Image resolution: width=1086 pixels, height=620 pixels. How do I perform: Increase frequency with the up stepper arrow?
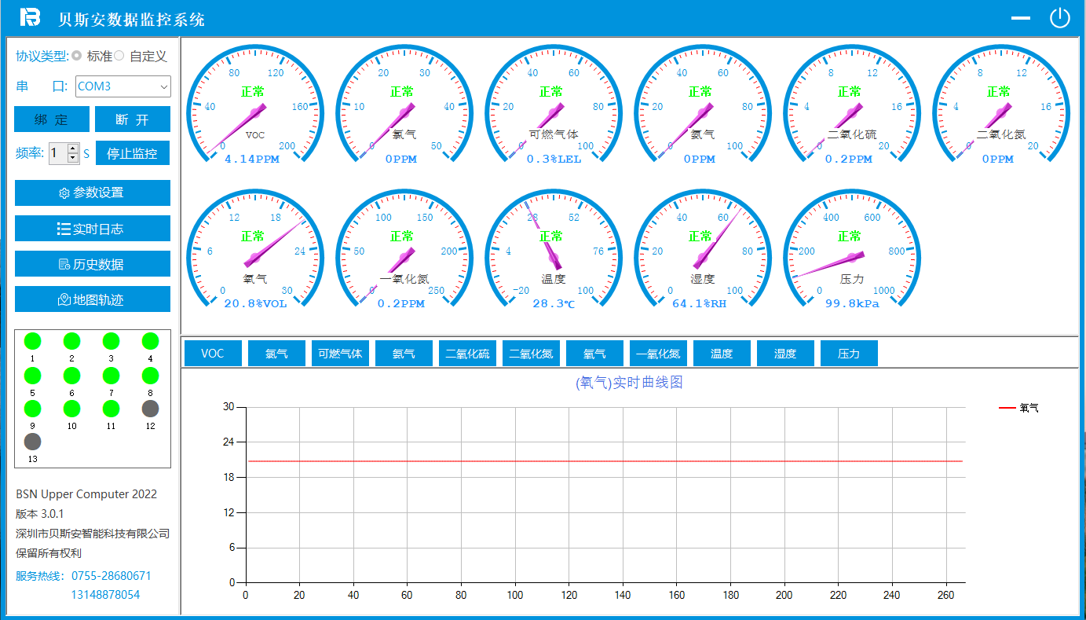point(73,148)
